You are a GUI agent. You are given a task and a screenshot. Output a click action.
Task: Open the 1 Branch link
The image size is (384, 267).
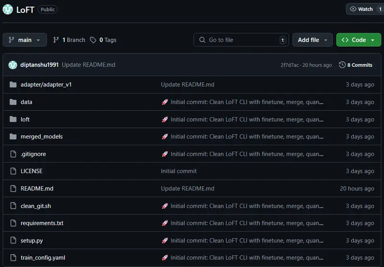[x=69, y=40]
